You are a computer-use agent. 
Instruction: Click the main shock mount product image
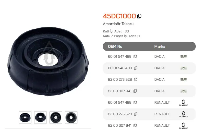click(x=48, y=61)
